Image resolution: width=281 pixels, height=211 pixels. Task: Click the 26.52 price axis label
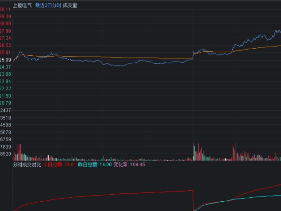point(5,45)
